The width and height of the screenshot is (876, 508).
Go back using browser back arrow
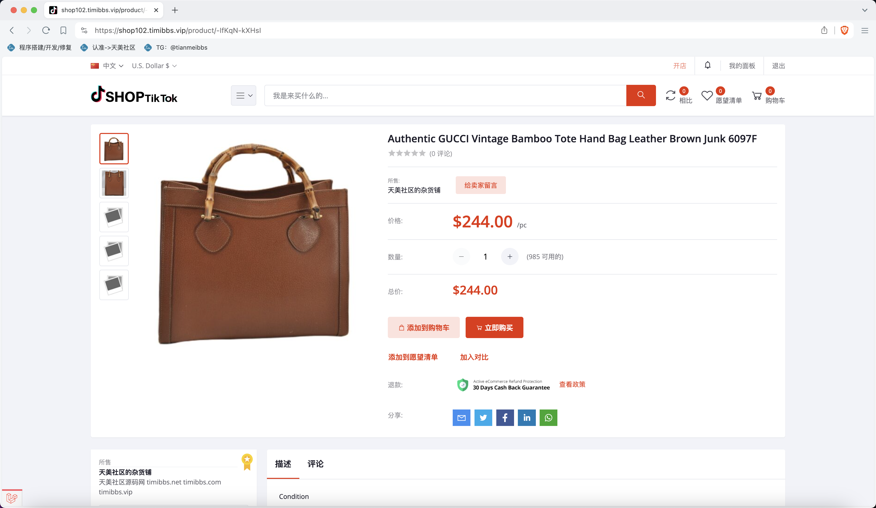12,31
